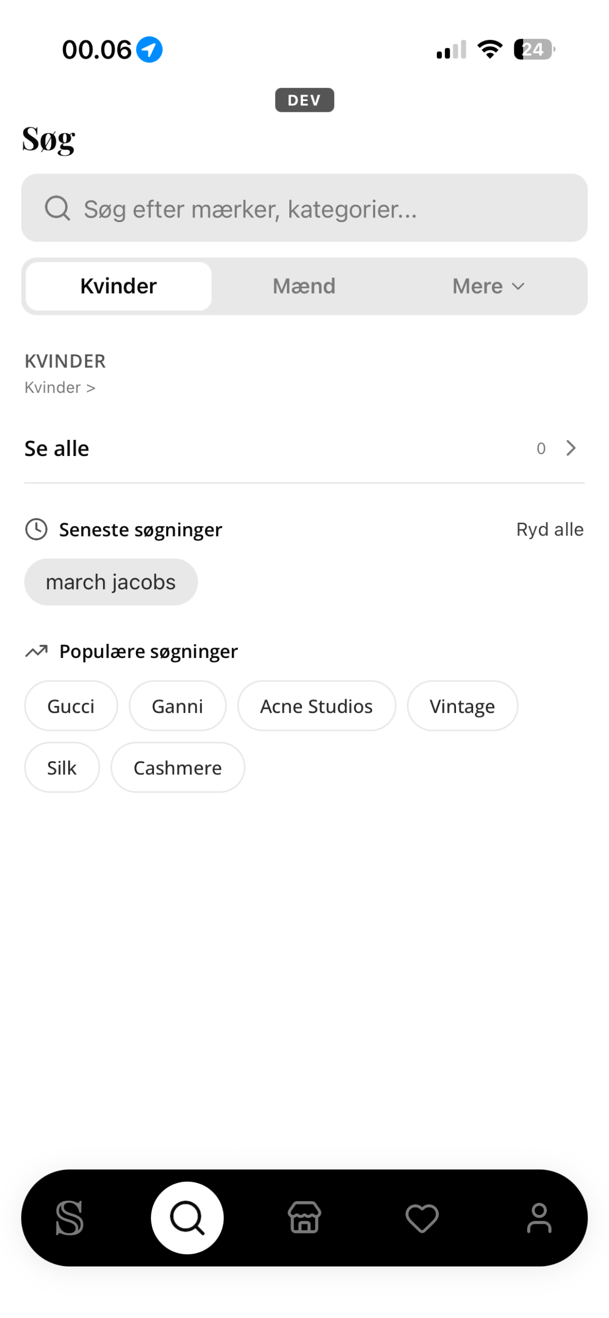Tap the search magnifier in bottom bar
Viewport: 609px width, 1318px height.
tap(187, 1217)
